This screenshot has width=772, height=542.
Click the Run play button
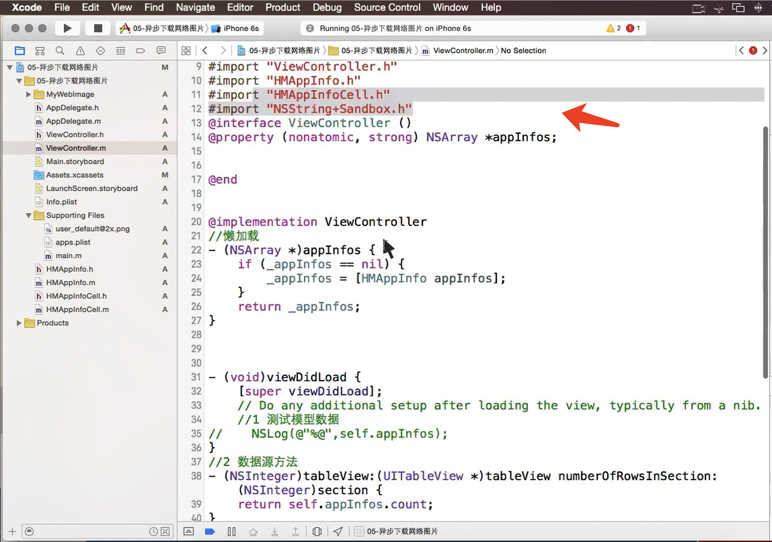pyautogui.click(x=67, y=28)
